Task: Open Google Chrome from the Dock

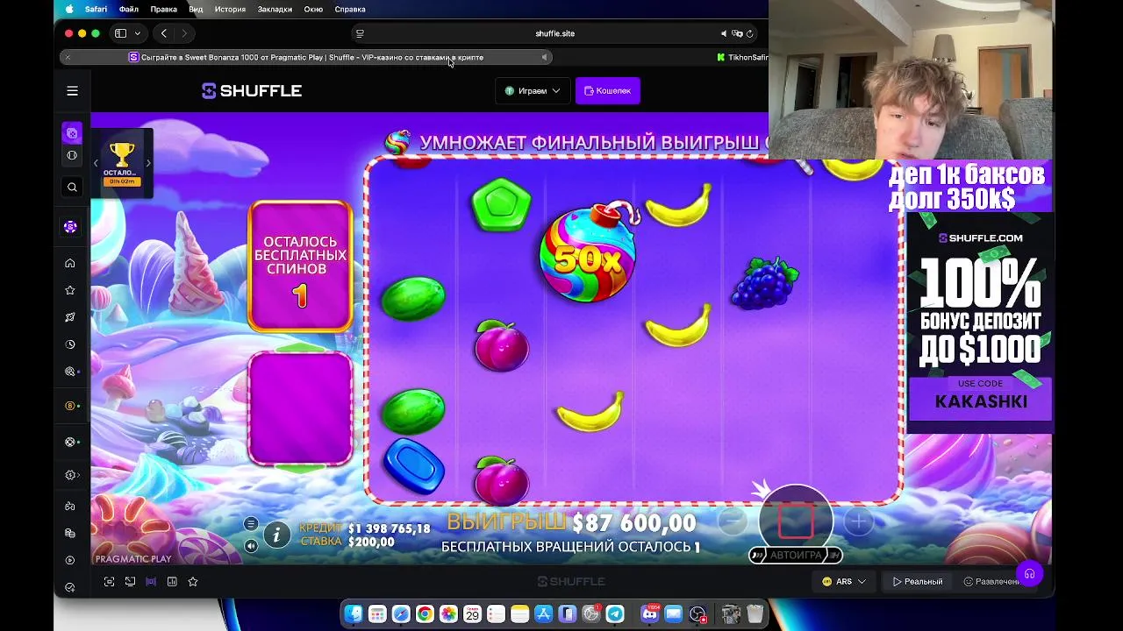Action: pos(425,614)
